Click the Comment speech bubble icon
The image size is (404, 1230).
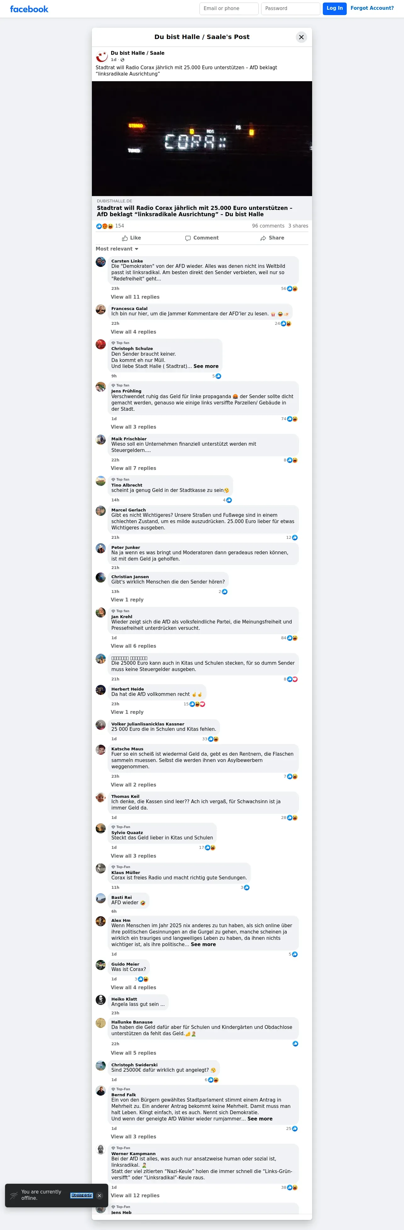click(x=188, y=238)
